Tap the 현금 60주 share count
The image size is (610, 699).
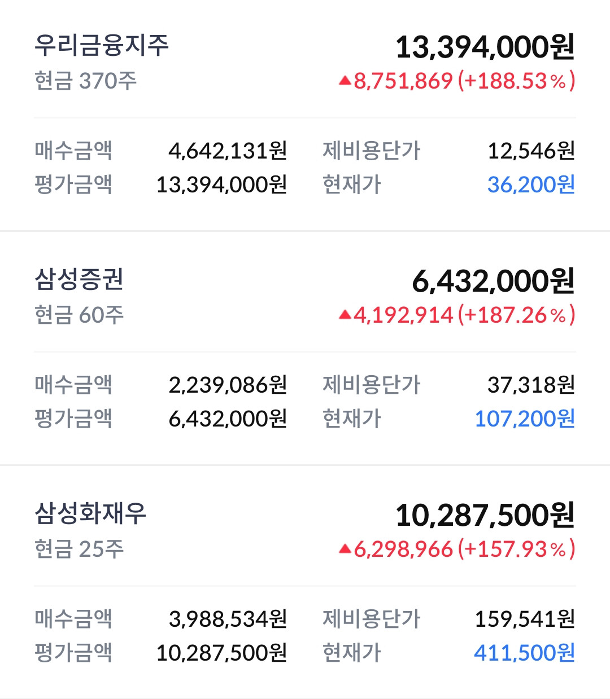click(79, 315)
